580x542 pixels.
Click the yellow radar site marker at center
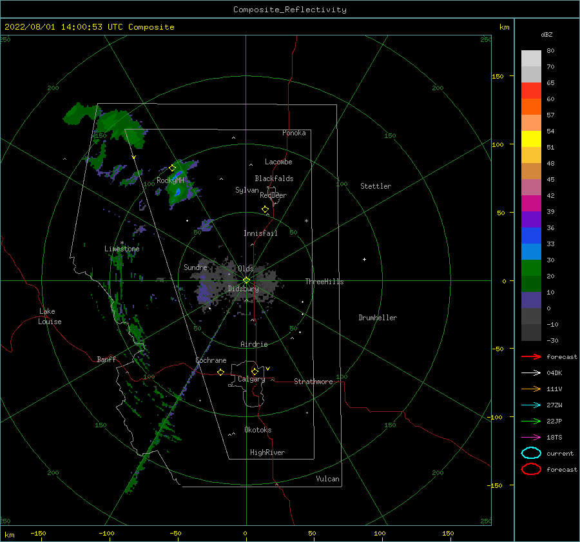pos(246,280)
